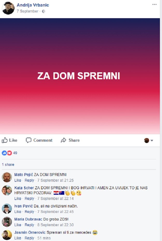This screenshot has width=162, height=241.
Task: Expand the profile selector dropdown arrow
Action: 152,140
